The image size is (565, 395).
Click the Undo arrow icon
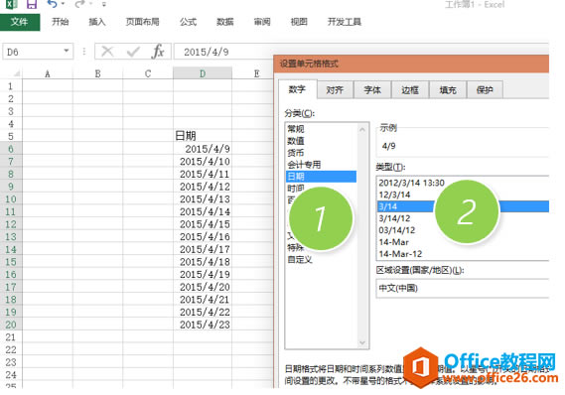[x=53, y=4]
